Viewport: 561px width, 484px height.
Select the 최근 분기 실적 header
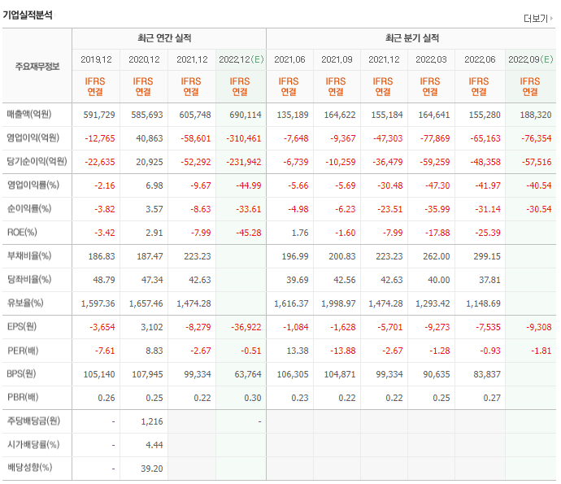pos(411,38)
